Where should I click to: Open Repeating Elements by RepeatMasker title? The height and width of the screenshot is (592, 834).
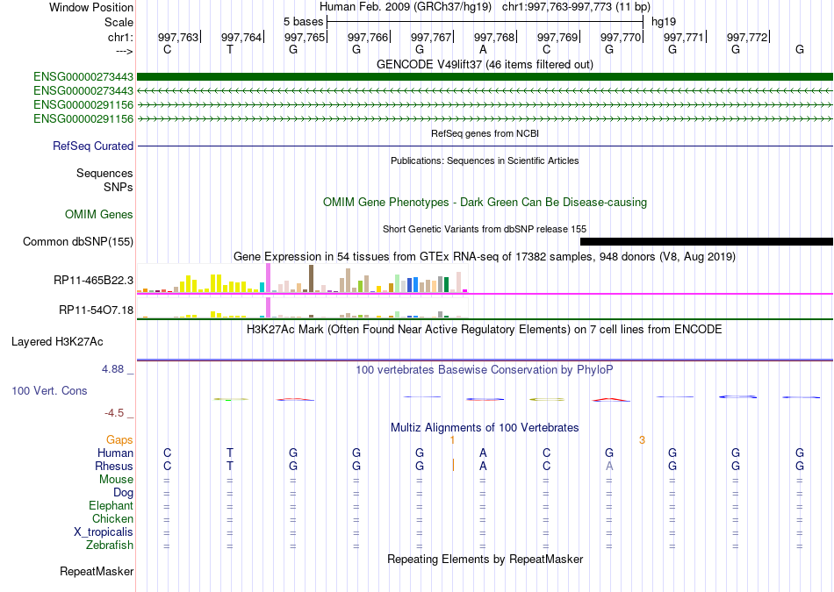[x=485, y=560]
